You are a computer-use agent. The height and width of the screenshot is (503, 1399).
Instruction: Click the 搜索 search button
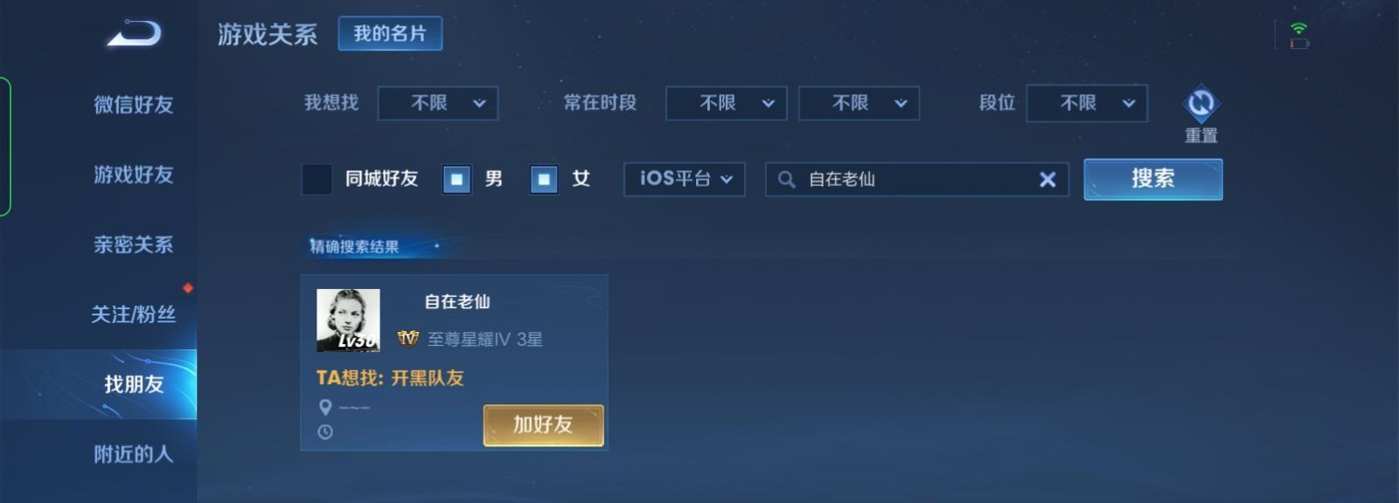1153,179
